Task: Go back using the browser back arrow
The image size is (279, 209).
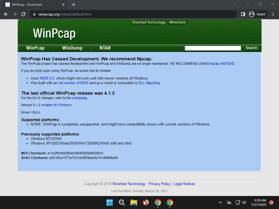Action: tap(6, 14)
